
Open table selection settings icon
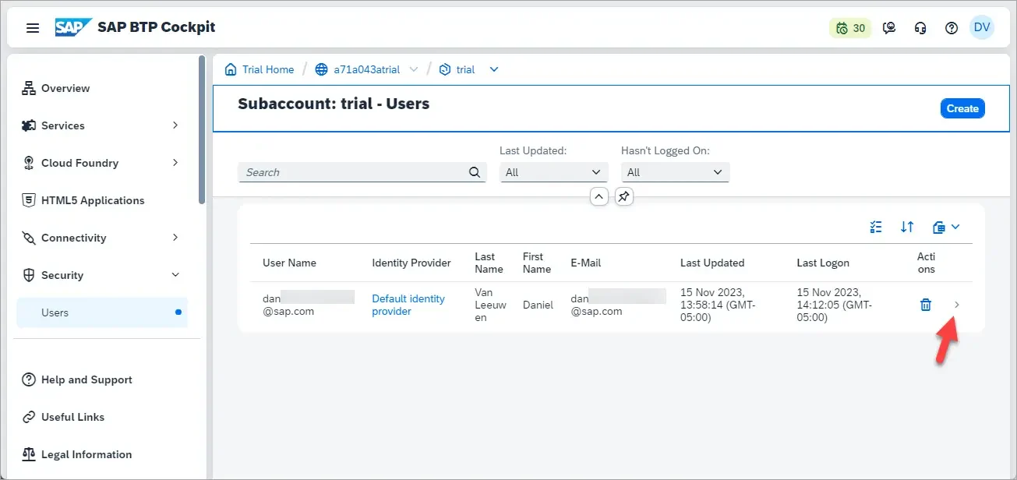(x=876, y=227)
